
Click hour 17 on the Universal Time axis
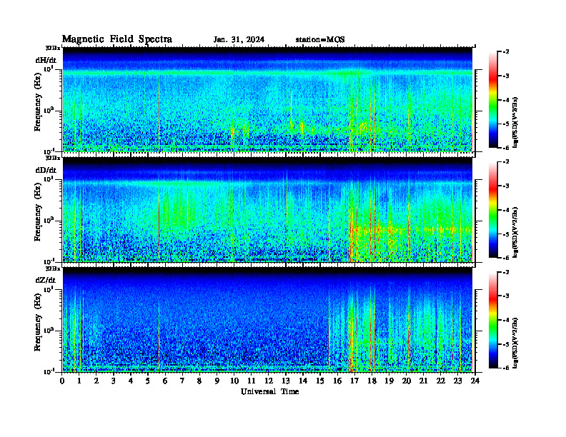(x=354, y=381)
